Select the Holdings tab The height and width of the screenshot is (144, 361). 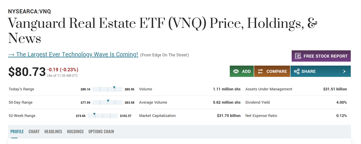coord(75,132)
